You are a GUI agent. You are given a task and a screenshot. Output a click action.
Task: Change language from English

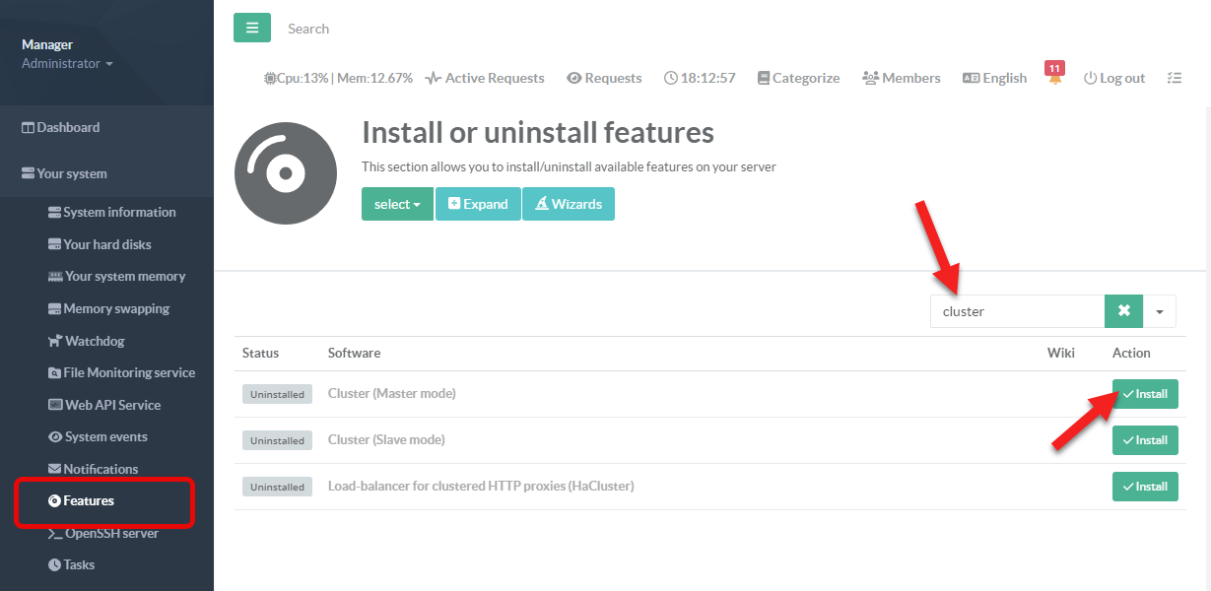pos(994,78)
